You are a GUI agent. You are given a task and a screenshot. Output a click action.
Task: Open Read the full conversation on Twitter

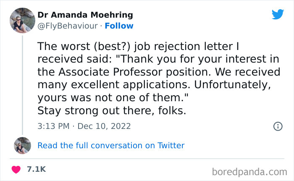[111, 146]
